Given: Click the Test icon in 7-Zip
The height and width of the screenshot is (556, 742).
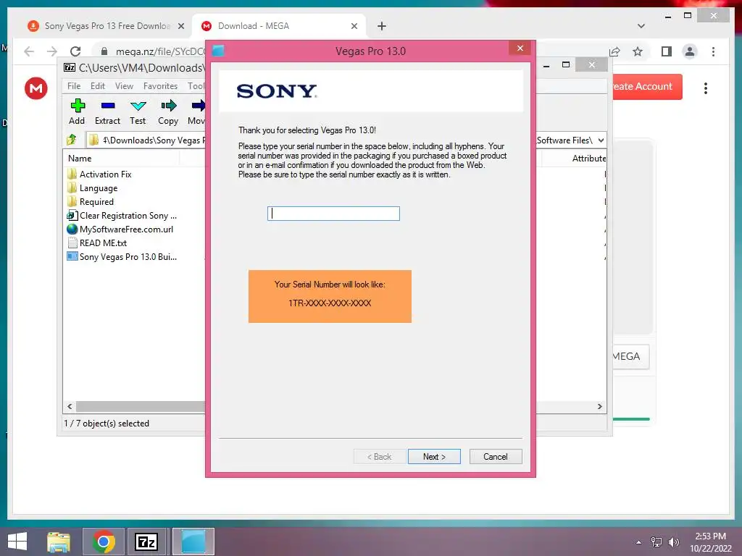Looking at the screenshot, I should [x=138, y=111].
